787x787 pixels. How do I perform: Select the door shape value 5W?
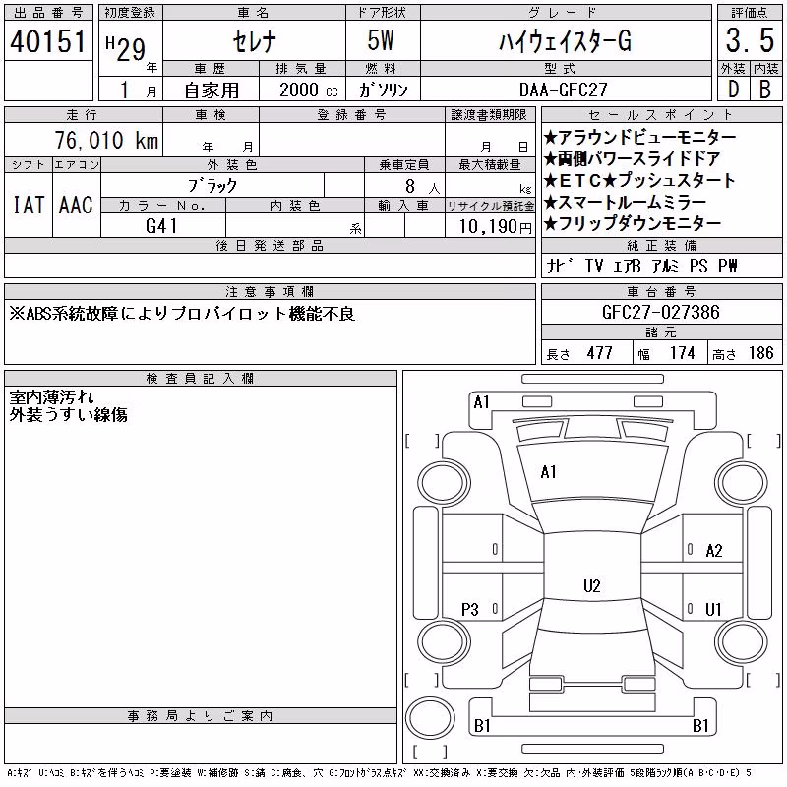click(381, 40)
